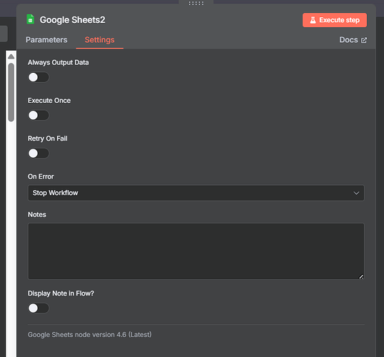Enable Retry On Fail toggle
Screen dimensions: 384x357
coord(39,154)
